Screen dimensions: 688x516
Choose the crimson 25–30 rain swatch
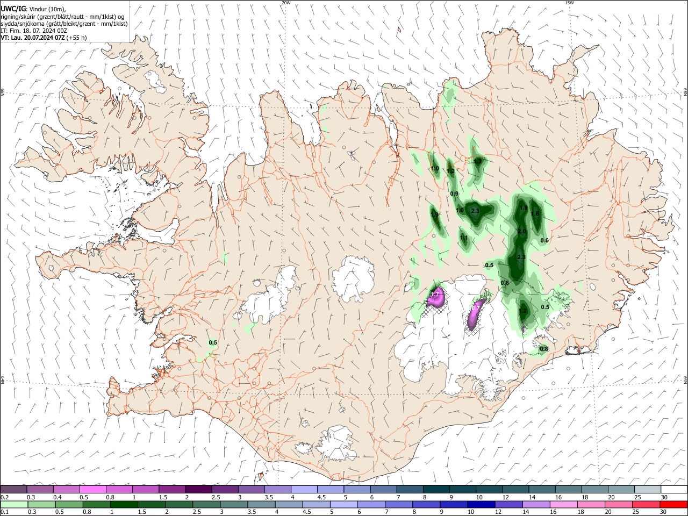click(646, 504)
